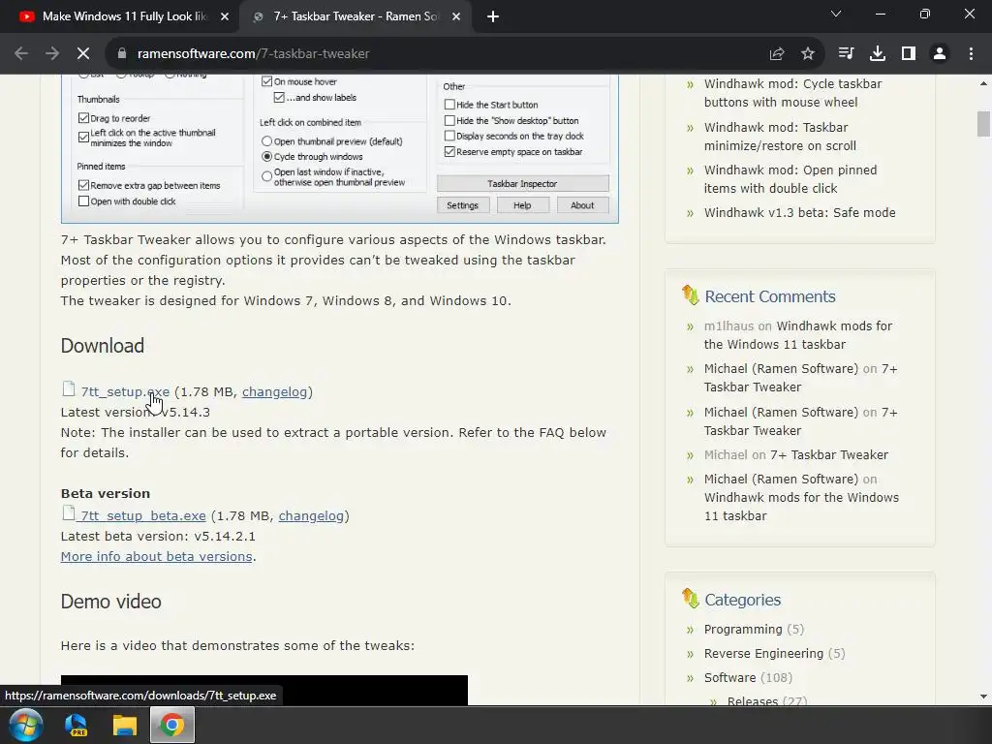Click the address bar URL

point(253,54)
